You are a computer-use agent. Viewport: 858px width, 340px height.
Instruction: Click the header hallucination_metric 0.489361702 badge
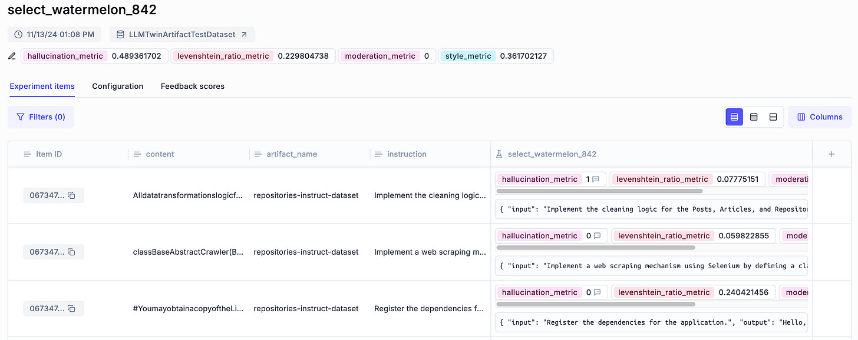point(95,56)
